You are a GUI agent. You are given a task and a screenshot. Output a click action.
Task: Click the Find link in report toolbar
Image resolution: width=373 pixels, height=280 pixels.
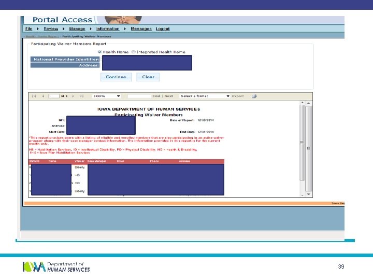coord(156,96)
